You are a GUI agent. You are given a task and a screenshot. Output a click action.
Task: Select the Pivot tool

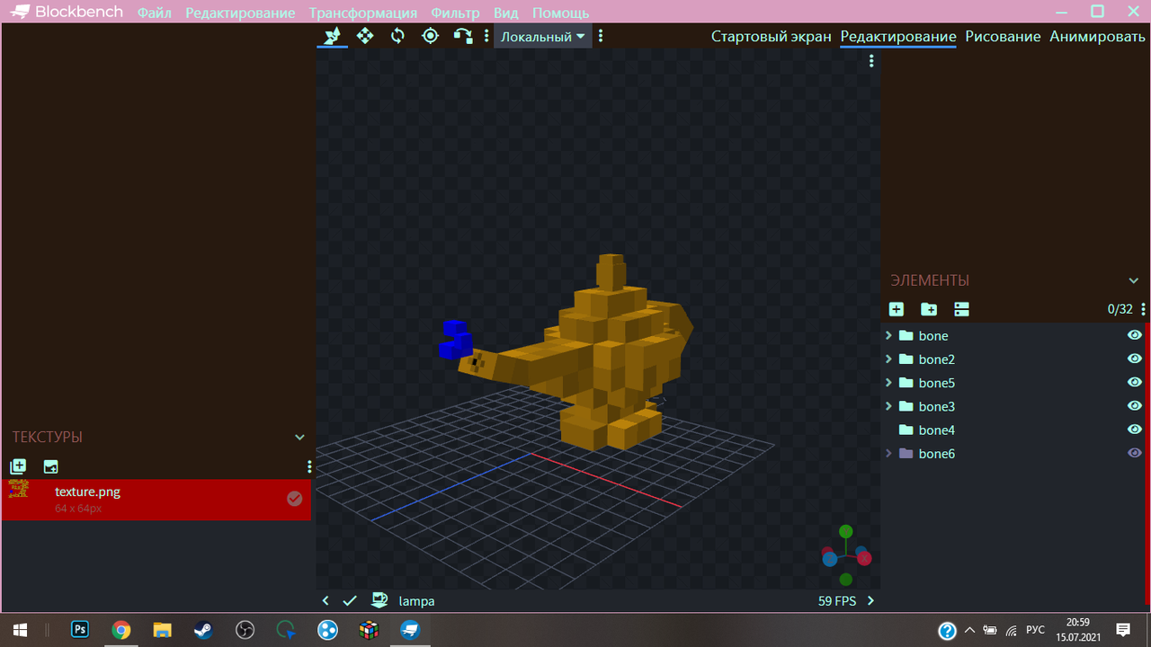pos(430,36)
